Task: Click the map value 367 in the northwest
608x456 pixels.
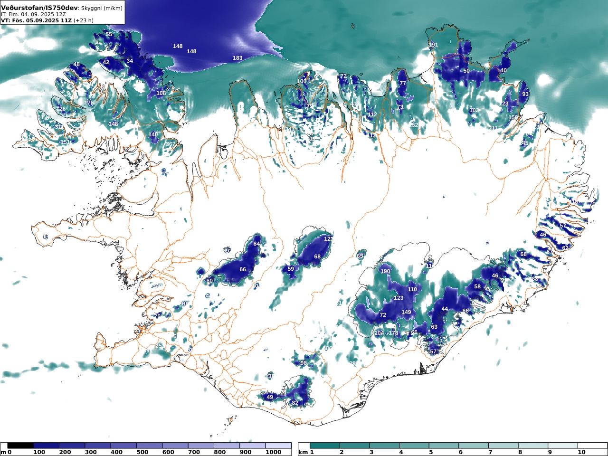Action: tap(171, 144)
